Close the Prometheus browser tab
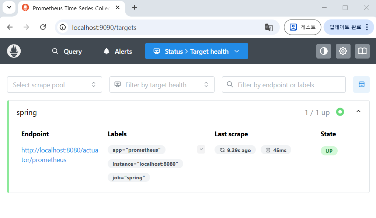 pos(118,8)
